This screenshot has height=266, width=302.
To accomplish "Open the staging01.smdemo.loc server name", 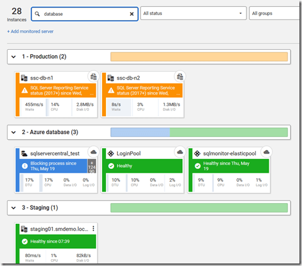I will [59, 229].
